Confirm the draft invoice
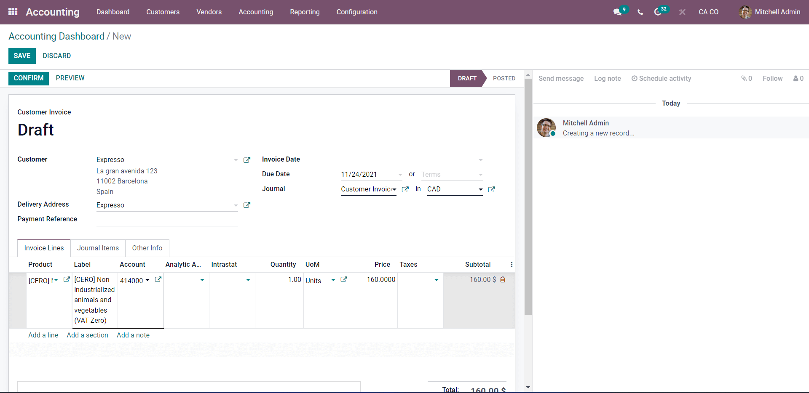Image resolution: width=809 pixels, height=393 pixels. 29,78
